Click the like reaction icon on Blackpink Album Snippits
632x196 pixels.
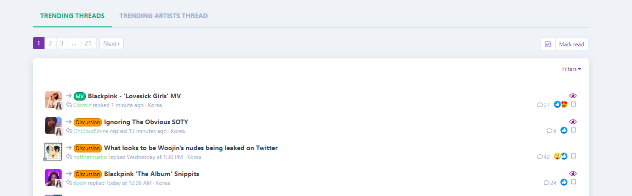coord(564,182)
